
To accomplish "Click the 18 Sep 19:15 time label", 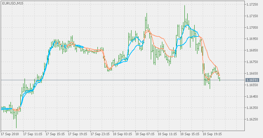I will click(212, 134).
